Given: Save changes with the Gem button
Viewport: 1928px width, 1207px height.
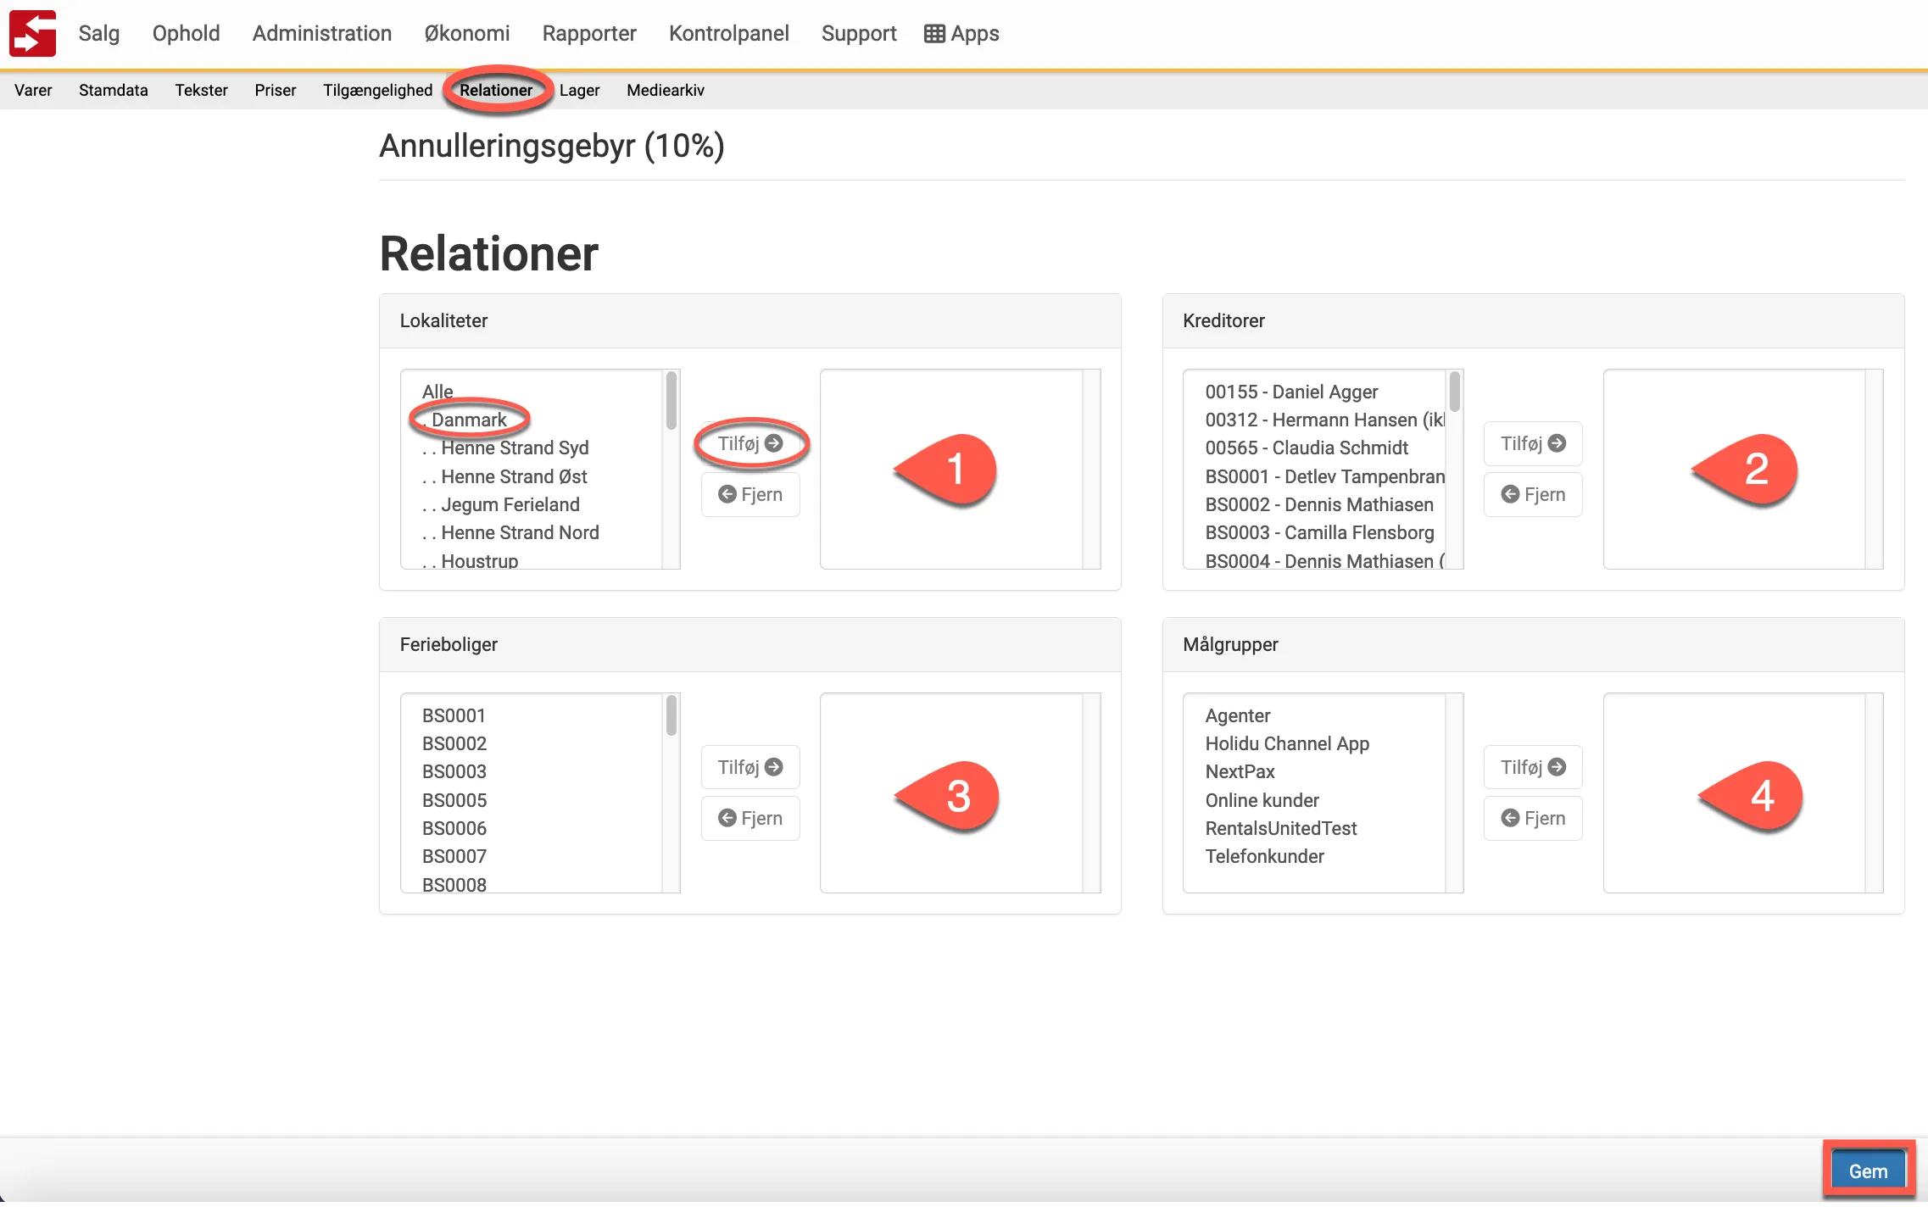Looking at the screenshot, I should point(1867,1171).
